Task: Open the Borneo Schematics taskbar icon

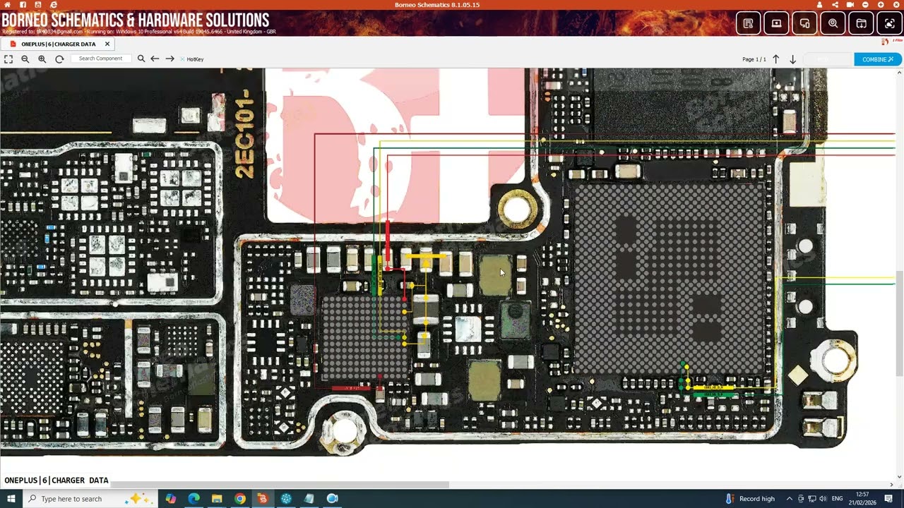Action: click(x=263, y=499)
